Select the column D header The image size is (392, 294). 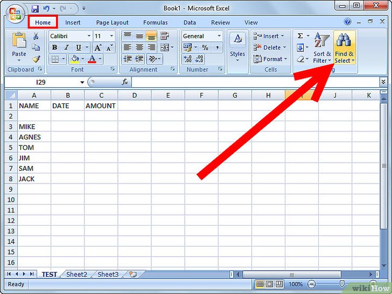click(x=135, y=95)
